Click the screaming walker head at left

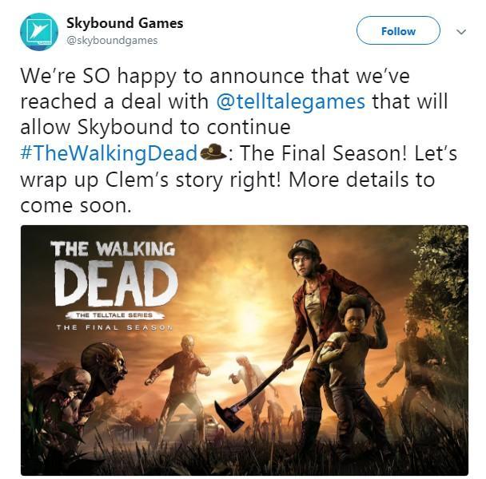click(x=104, y=367)
